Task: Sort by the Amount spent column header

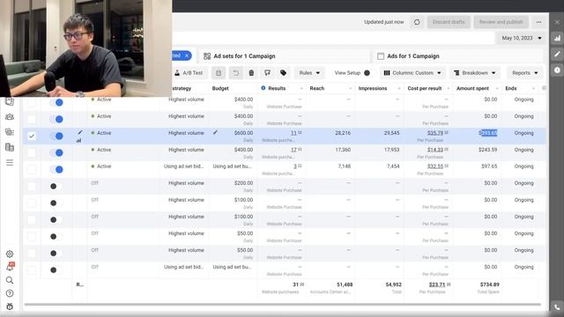Action: pos(477,88)
